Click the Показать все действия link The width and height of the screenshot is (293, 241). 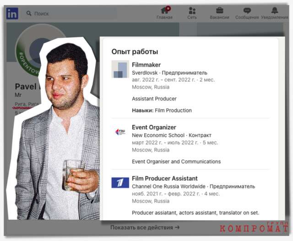[x=145, y=228]
